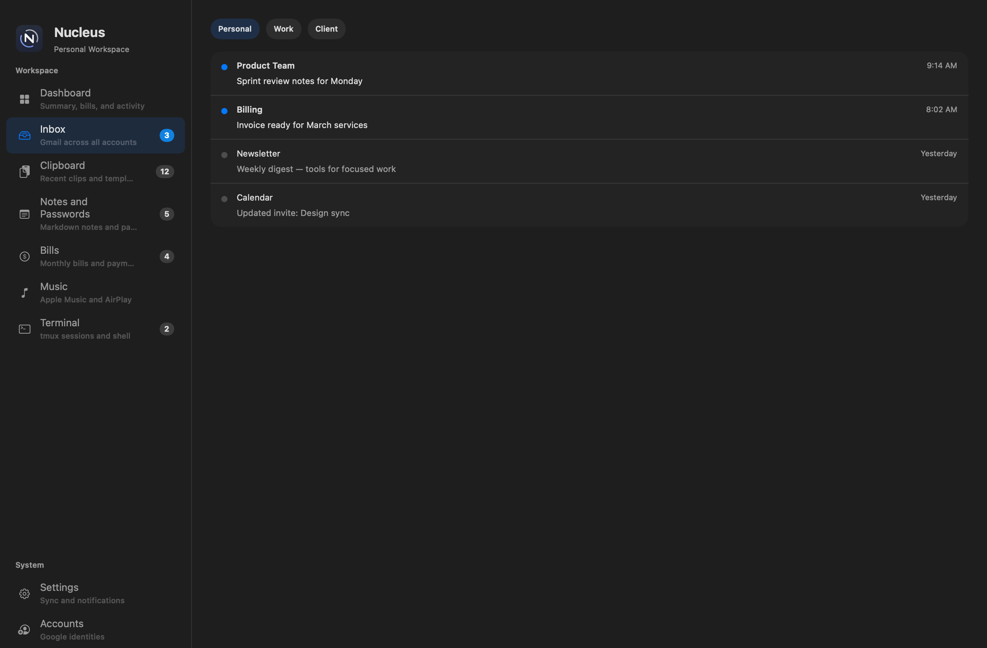The image size is (987, 648).
Task: Click the unread dot on Product Team
Action: [x=224, y=67]
